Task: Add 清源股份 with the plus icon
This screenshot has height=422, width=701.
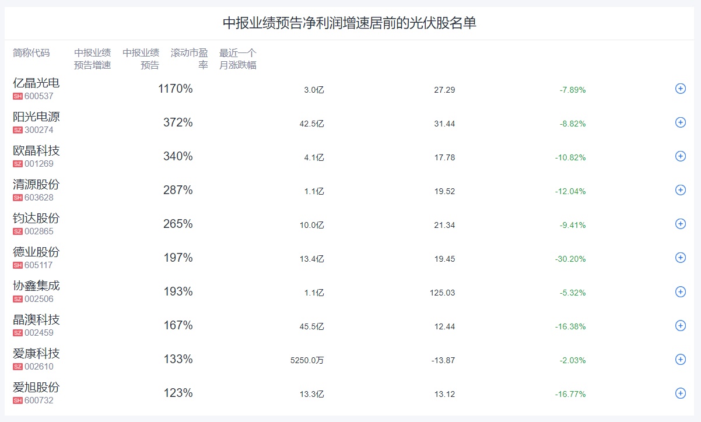Action: coord(680,190)
